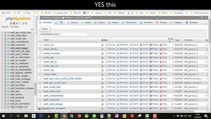Image resolution: width=211 pixels, height=119 pixels.
Task: Expand wpt0_comments tree node
Action: coord(5,45)
